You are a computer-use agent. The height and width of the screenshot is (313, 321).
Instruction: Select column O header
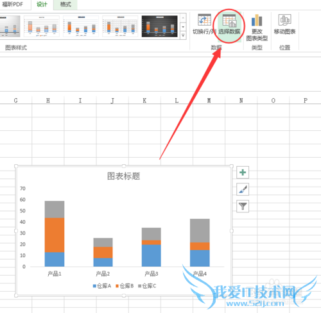pyautogui.click(x=273, y=100)
